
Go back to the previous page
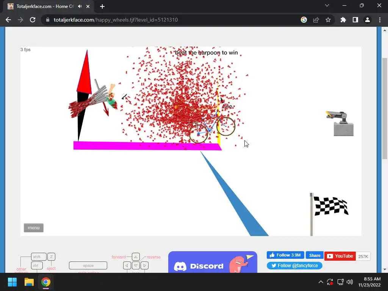[8, 20]
